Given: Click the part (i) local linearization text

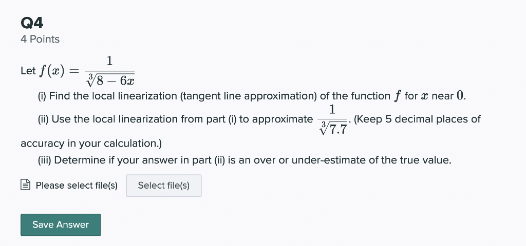Looking at the screenshot, I should (205, 96).
